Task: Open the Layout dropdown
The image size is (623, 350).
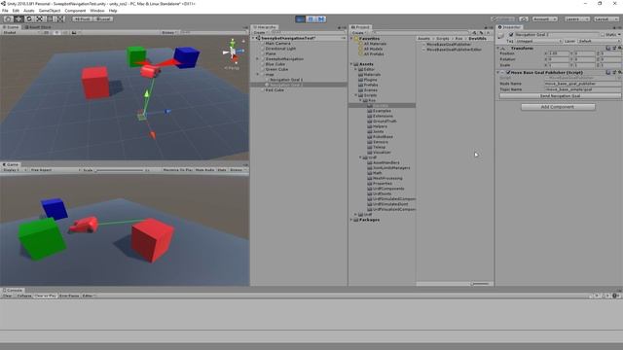Action: click(605, 19)
